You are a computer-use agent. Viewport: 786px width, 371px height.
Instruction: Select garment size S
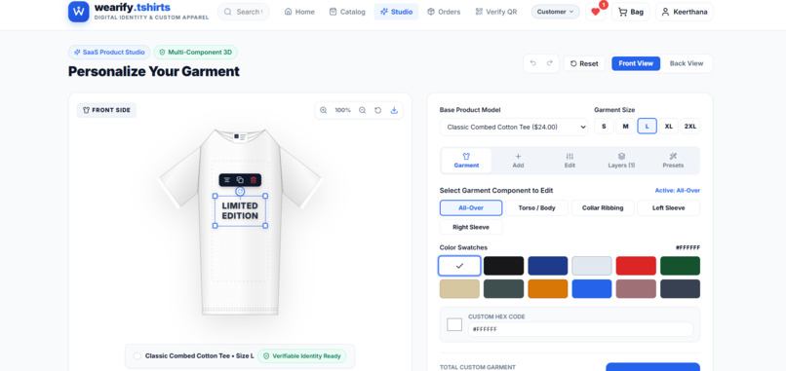click(604, 127)
